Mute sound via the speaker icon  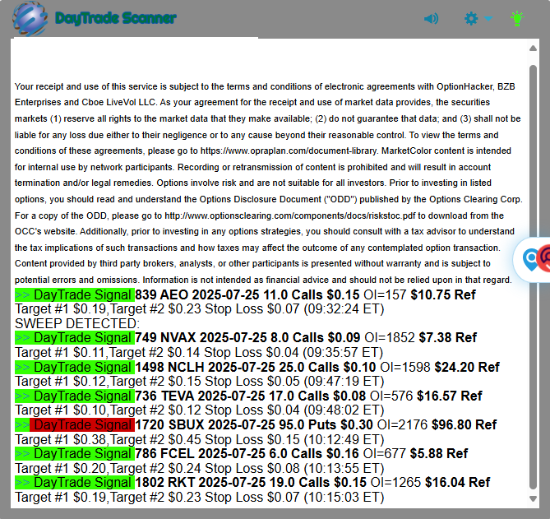pos(431,18)
